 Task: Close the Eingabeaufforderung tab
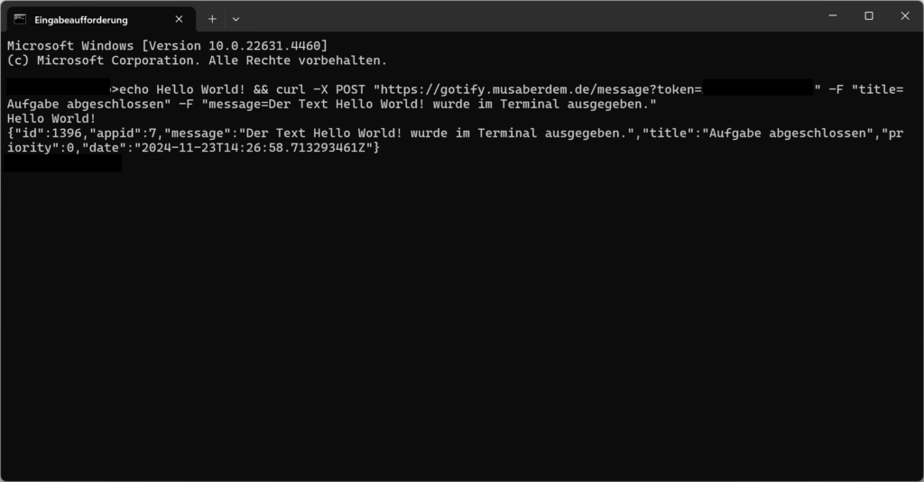[180, 19]
